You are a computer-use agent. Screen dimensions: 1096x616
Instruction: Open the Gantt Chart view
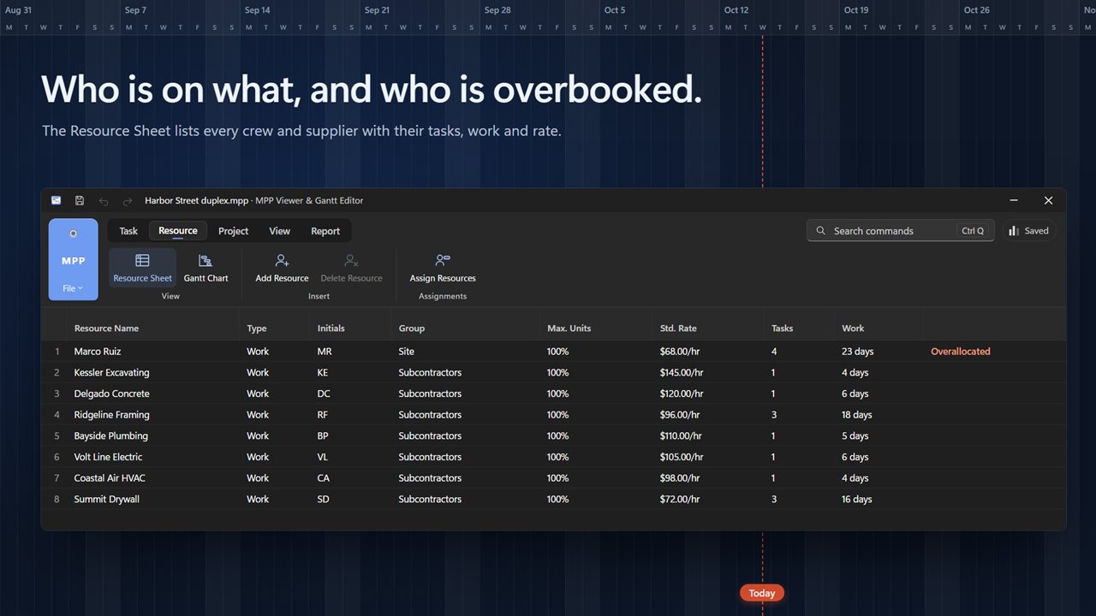[x=205, y=268]
